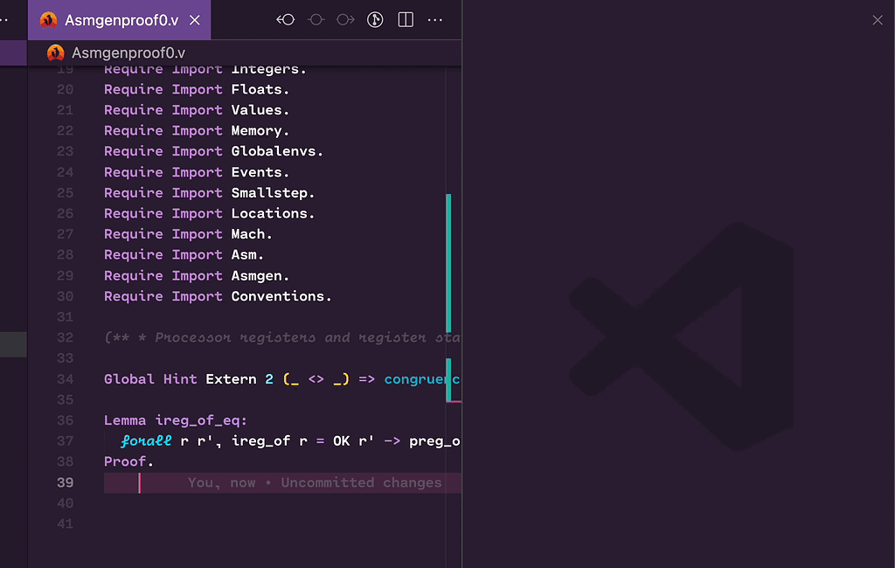Close the Asmgenproof0.v tab
This screenshot has height=568, width=895.
194,19
